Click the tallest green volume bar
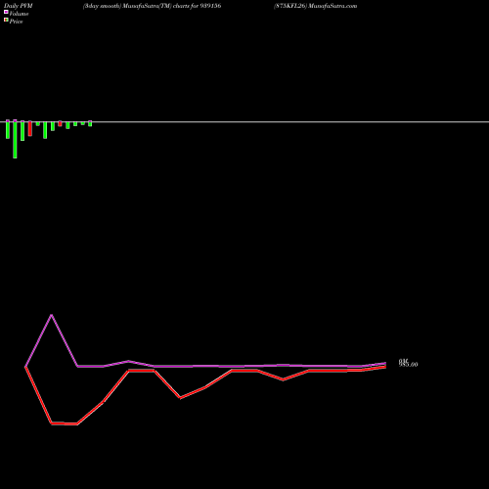 [15, 139]
